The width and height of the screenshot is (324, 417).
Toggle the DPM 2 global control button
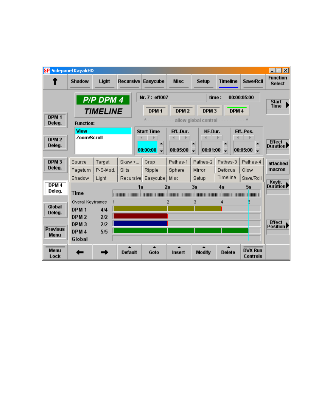pyautogui.click(x=182, y=110)
